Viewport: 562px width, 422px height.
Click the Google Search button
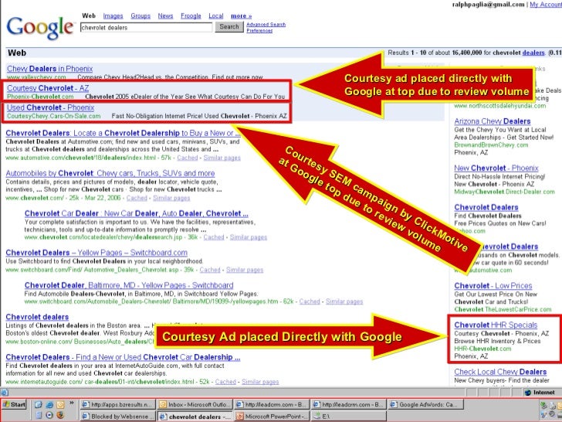coord(229,26)
